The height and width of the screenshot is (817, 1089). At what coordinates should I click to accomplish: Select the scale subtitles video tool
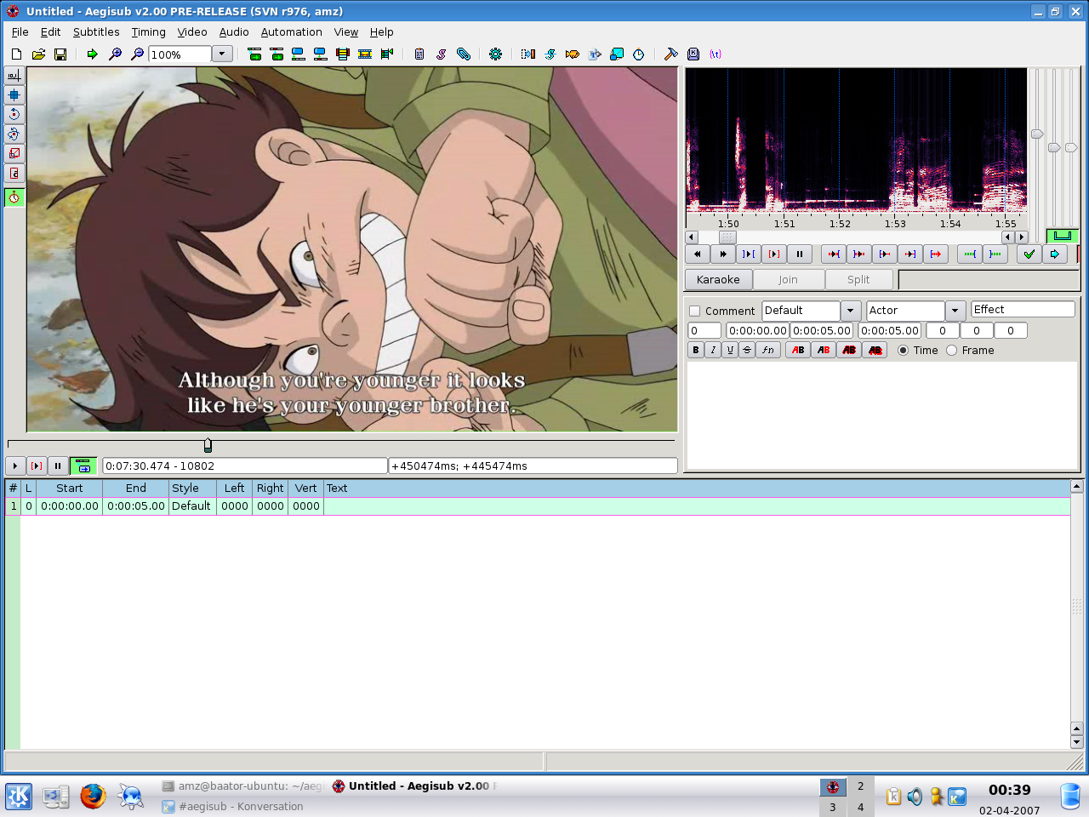click(x=14, y=153)
